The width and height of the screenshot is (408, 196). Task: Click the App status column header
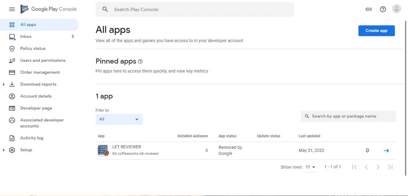click(227, 136)
